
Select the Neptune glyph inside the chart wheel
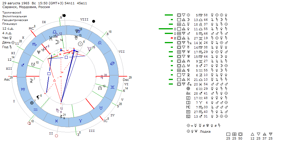[39, 52]
